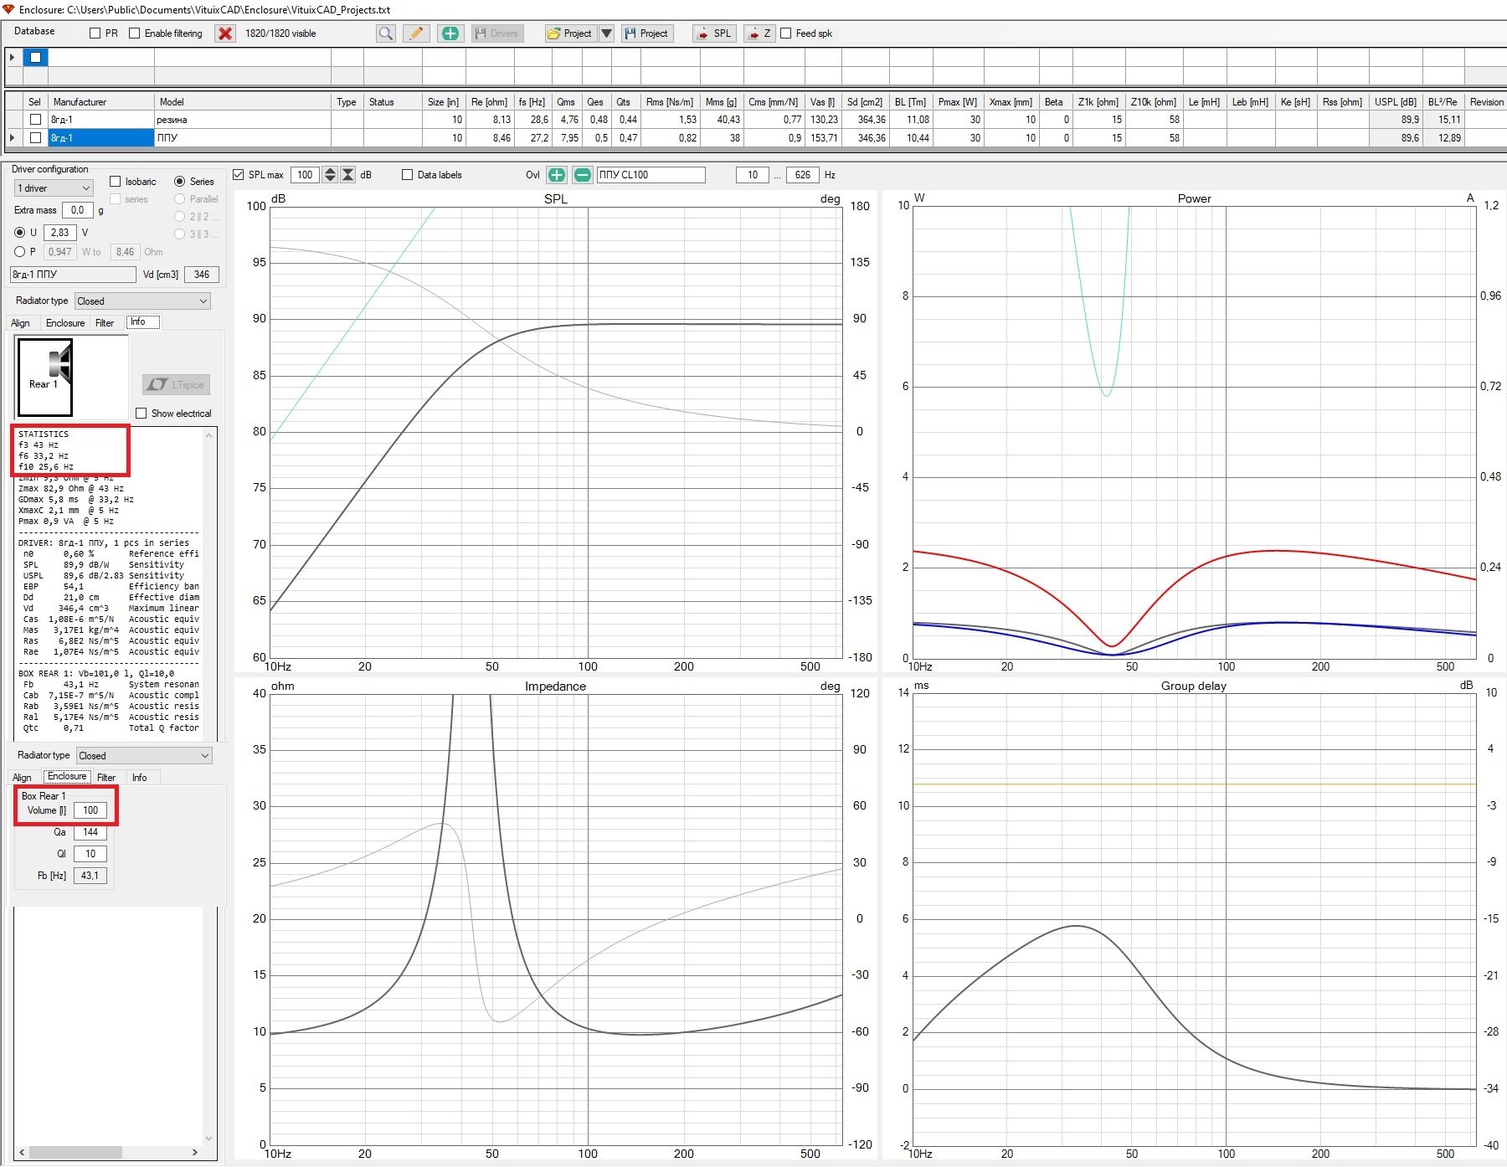Click the pencil edit driver icon
This screenshot has width=1507, height=1167.
point(416,33)
